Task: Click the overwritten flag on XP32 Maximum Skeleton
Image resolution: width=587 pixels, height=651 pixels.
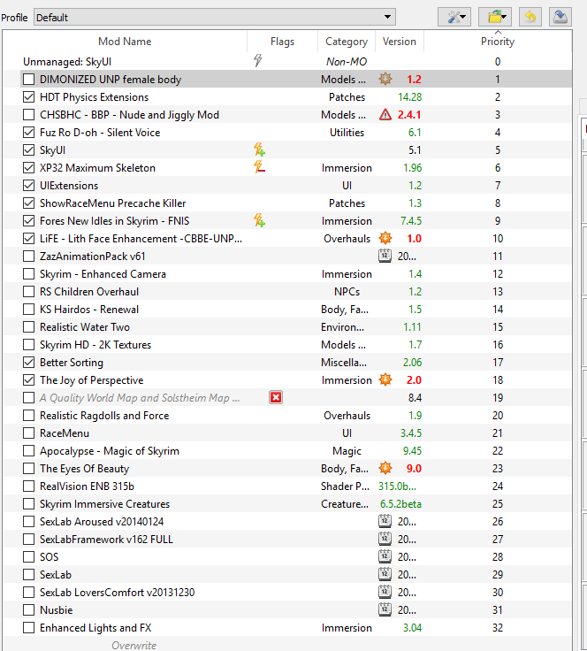Action: [260, 167]
